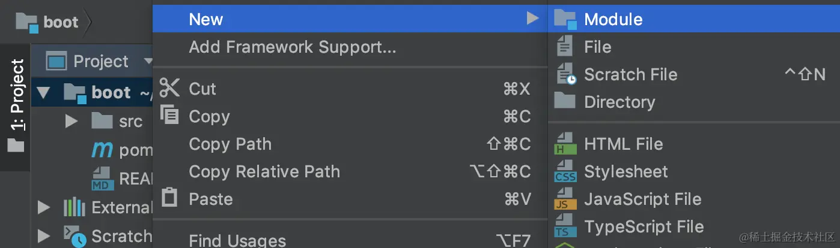
Task: Expand the src folder
Action: [72, 121]
